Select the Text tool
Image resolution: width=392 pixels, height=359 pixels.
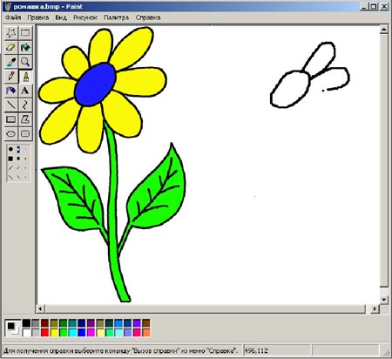coord(25,91)
